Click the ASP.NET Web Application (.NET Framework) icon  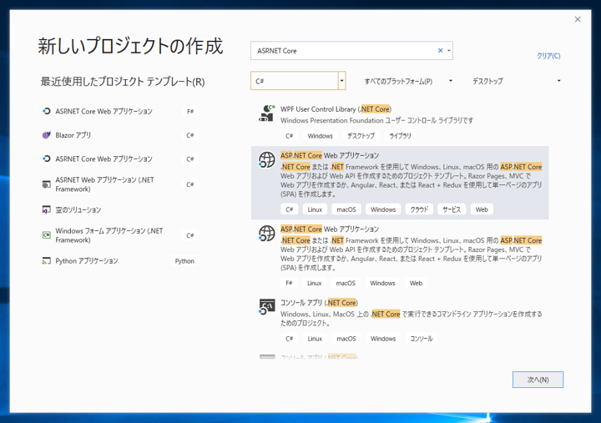(x=47, y=184)
